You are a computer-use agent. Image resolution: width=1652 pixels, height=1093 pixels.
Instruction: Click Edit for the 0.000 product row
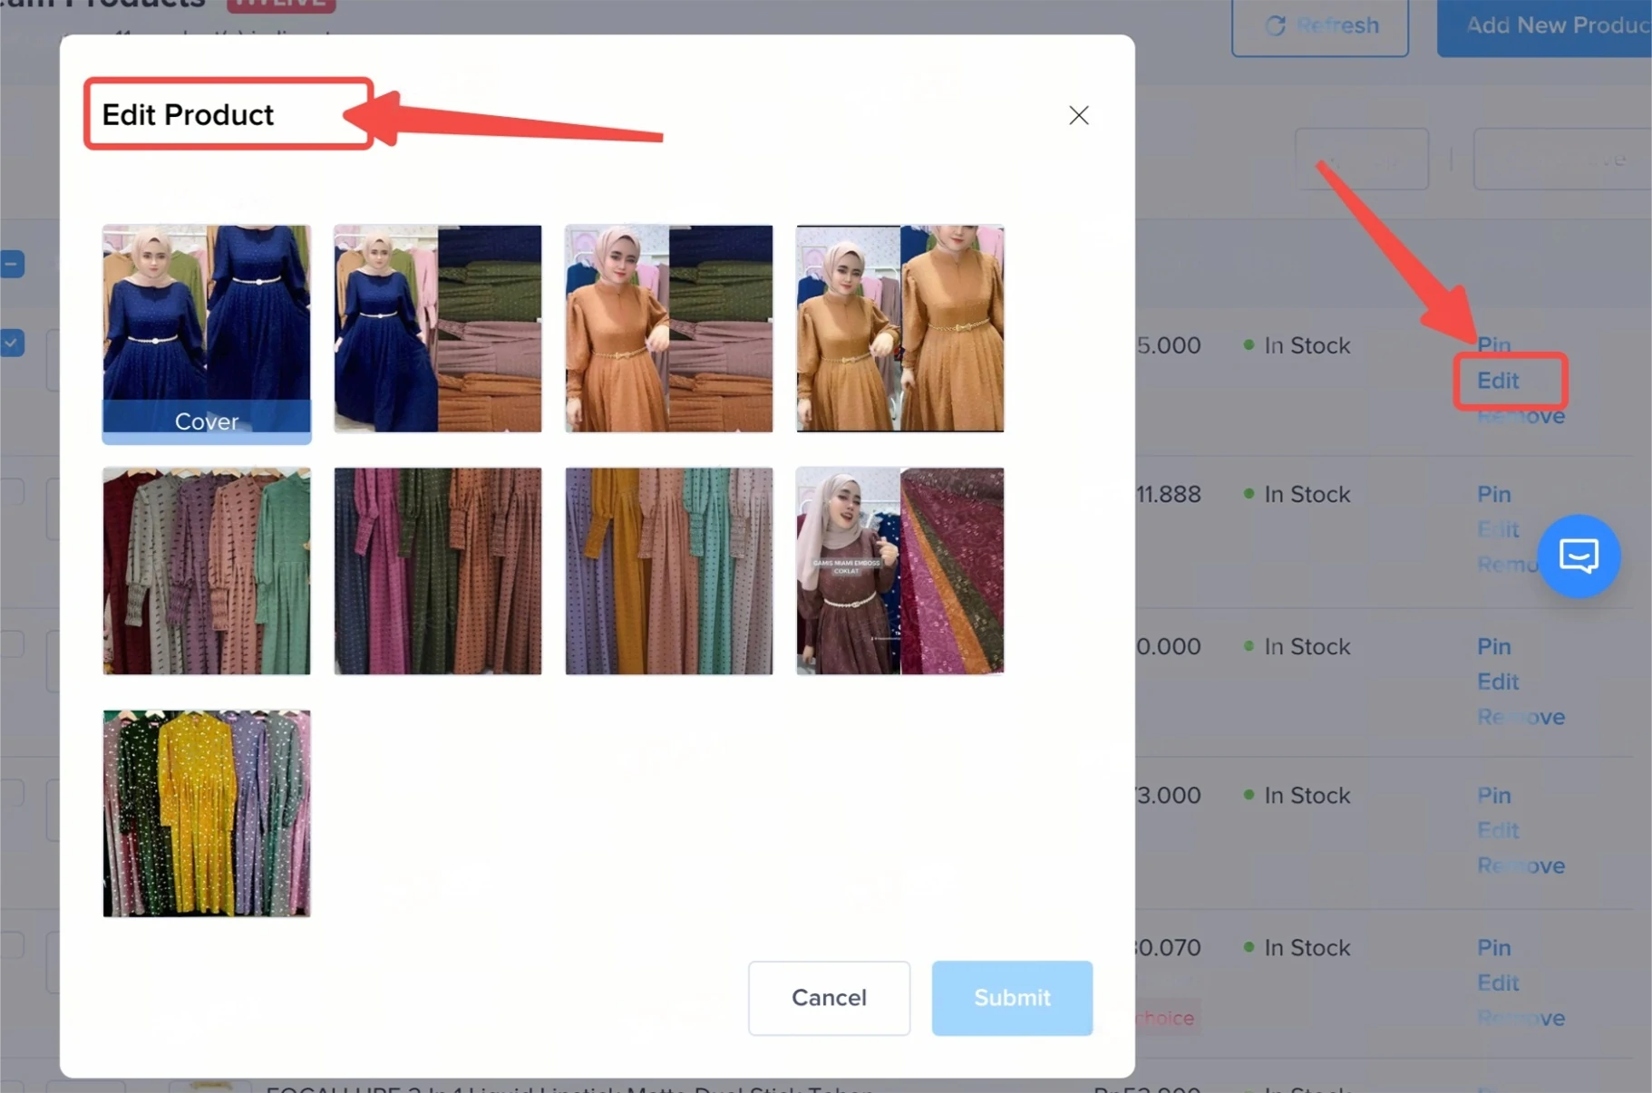(1498, 682)
